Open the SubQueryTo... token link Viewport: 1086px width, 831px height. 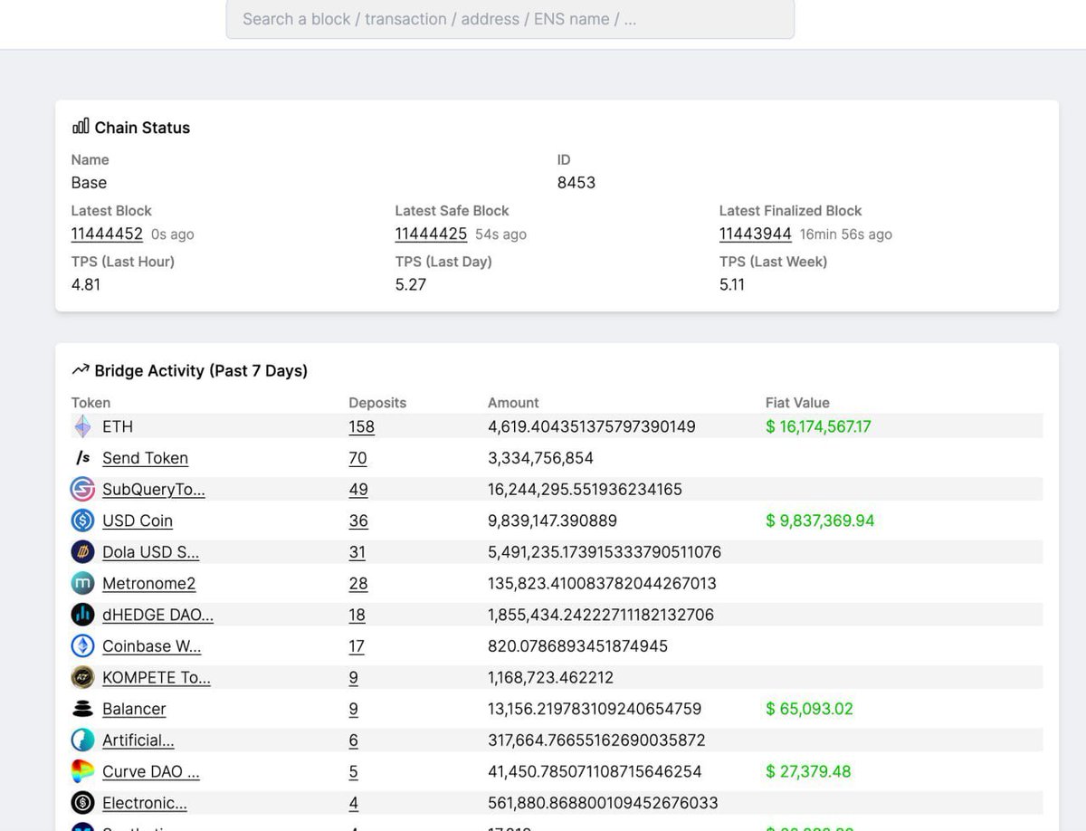coord(154,490)
